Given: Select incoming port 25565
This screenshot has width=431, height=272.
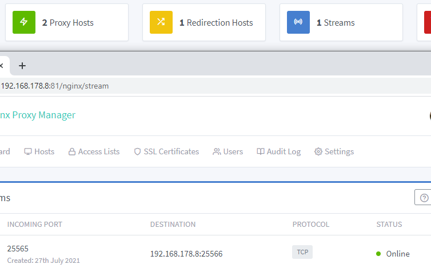Looking at the screenshot, I should click(x=18, y=249).
